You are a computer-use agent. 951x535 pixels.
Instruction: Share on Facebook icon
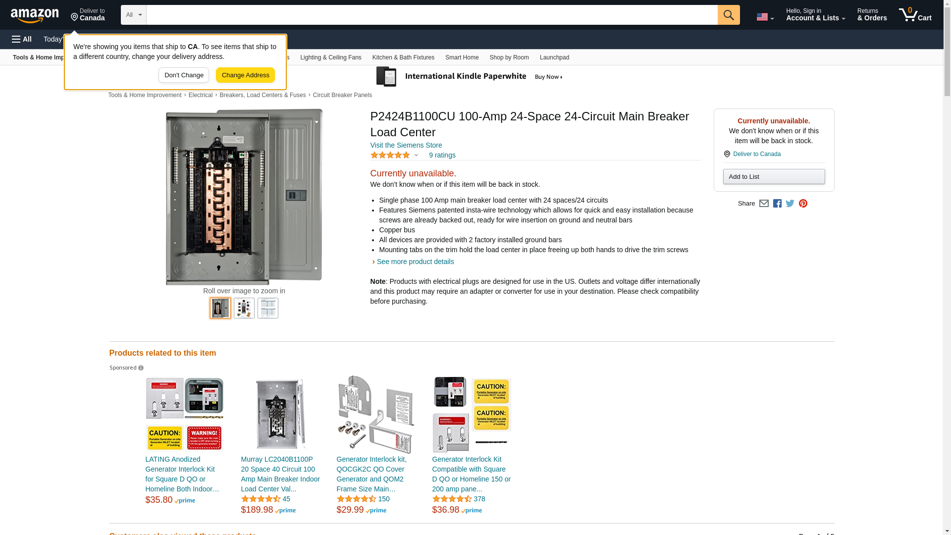pyautogui.click(x=777, y=204)
